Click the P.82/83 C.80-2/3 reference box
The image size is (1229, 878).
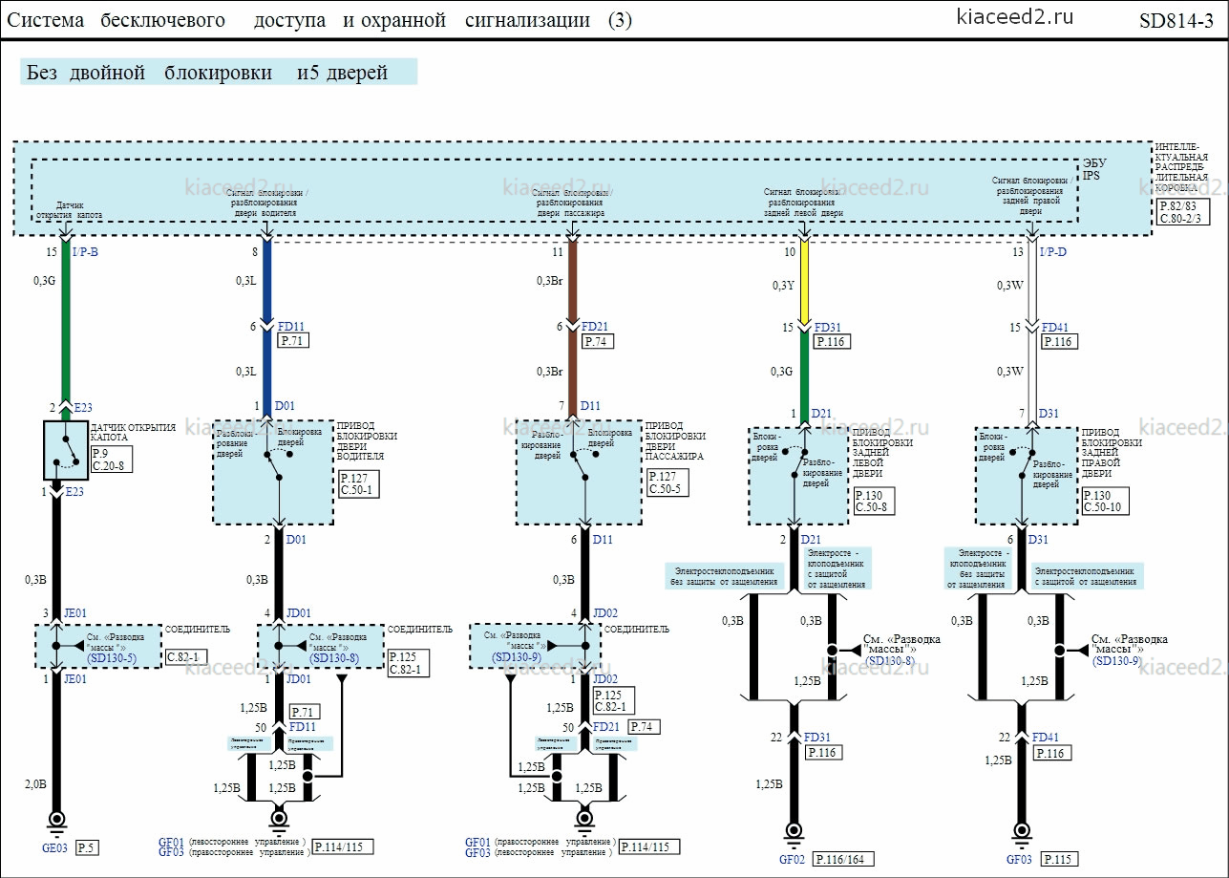coord(1182,211)
